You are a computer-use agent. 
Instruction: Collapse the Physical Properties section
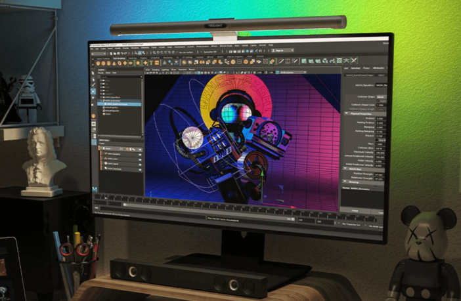pyautogui.click(x=346, y=113)
